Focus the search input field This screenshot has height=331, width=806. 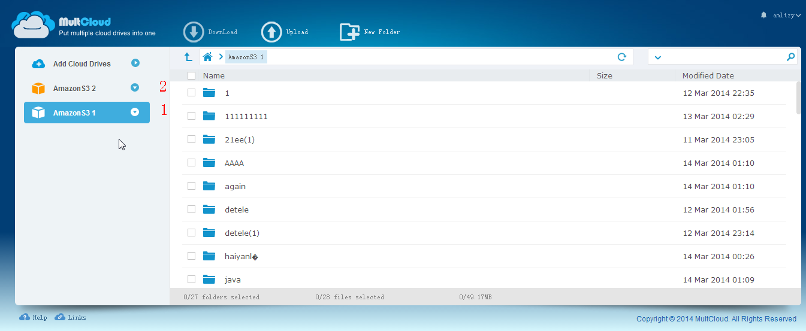pos(723,57)
